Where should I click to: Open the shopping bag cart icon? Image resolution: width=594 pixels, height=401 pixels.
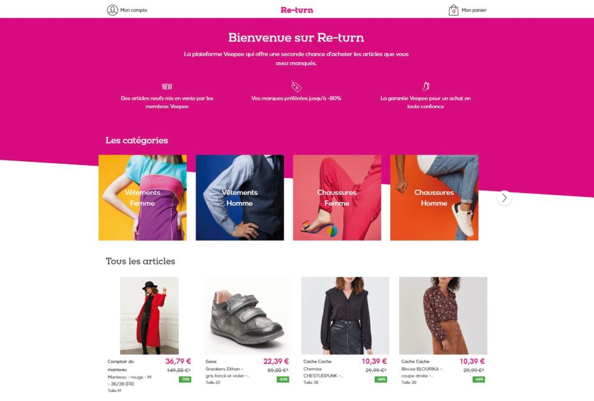point(453,10)
